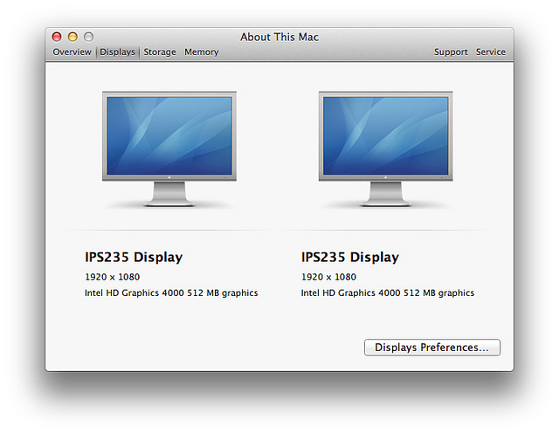Minimize window with the yellow button
This screenshot has height=434, width=559.
pyautogui.click(x=72, y=37)
